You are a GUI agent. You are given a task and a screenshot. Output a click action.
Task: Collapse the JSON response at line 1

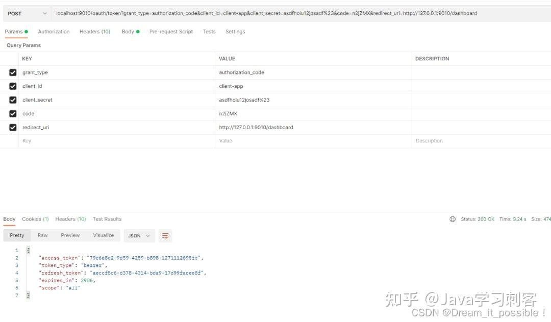(28, 250)
